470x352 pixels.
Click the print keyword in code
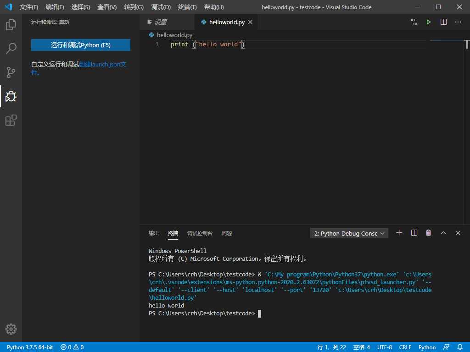click(179, 44)
